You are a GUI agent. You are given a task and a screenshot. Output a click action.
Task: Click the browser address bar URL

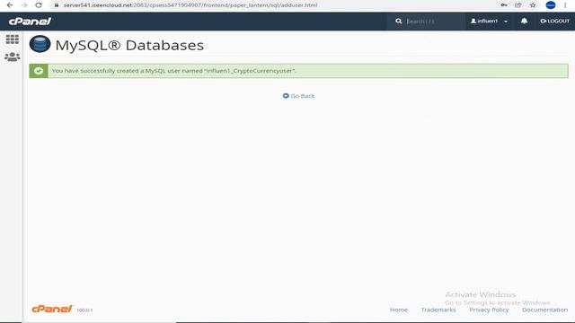[x=190, y=5]
